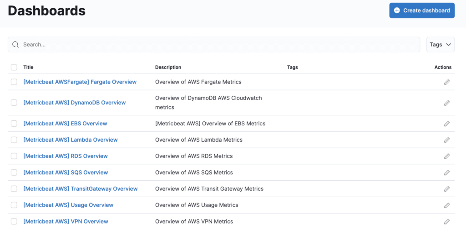Edit the Fargate Overview dashboard via pencil icon
Image resolution: width=466 pixels, height=228 pixels.
(x=447, y=82)
